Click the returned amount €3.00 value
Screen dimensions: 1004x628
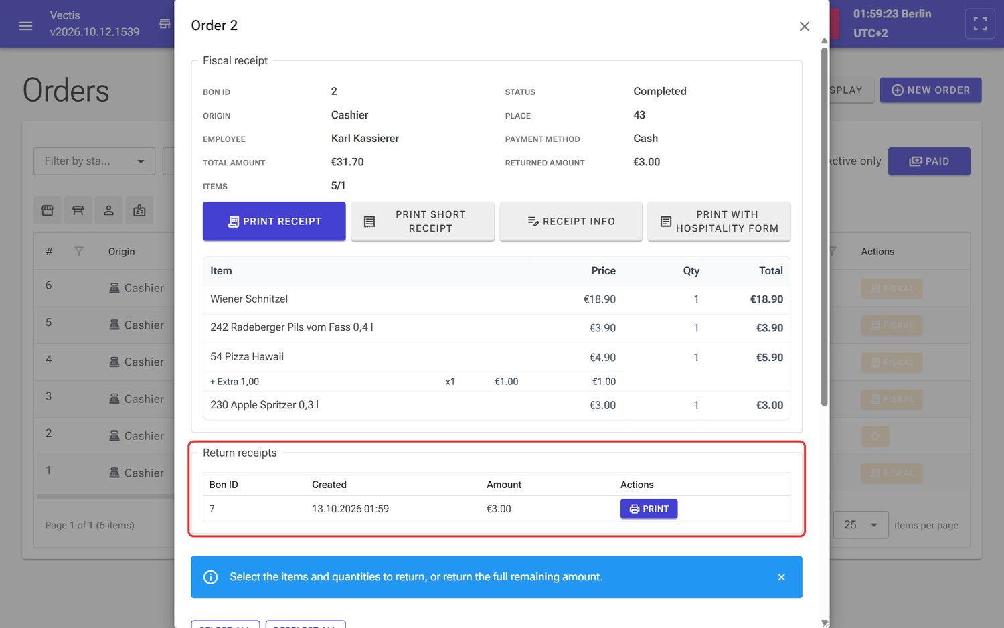coord(647,162)
